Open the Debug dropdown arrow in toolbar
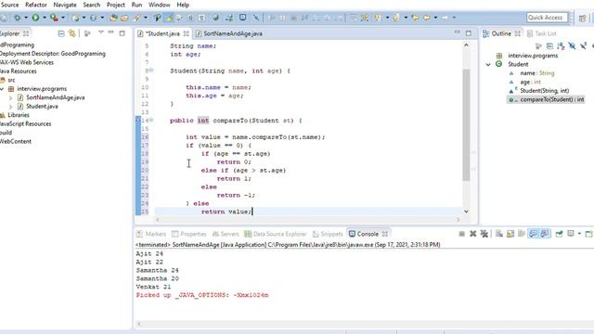Viewport: 594px width, 334px height. point(26,18)
